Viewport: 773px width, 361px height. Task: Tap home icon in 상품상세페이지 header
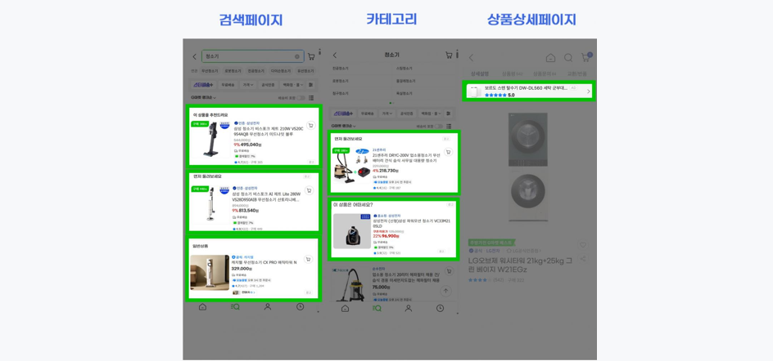[550, 58]
